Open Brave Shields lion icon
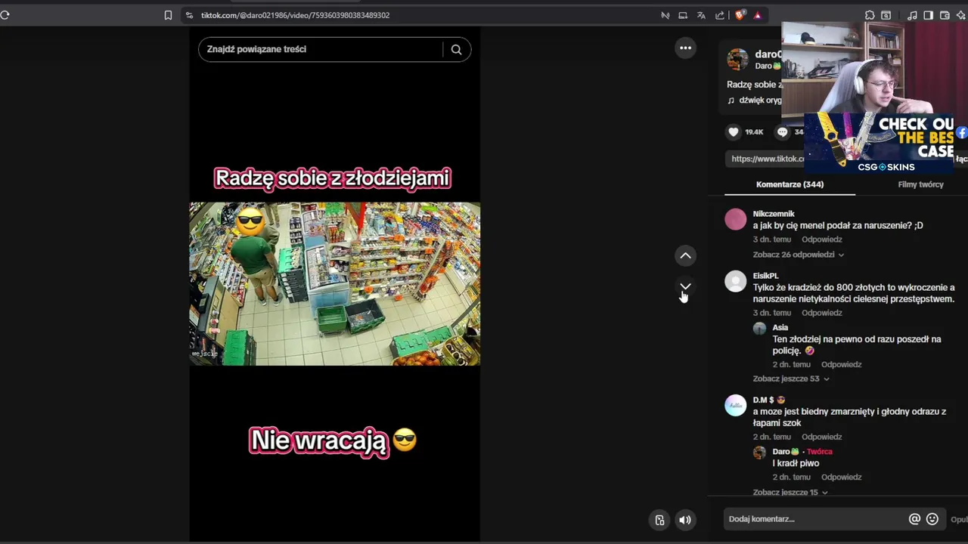This screenshot has height=544, width=968. (740, 15)
